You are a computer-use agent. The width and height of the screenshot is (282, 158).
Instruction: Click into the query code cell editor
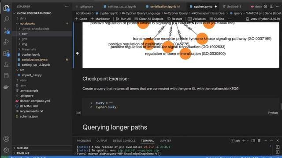tap(181, 105)
